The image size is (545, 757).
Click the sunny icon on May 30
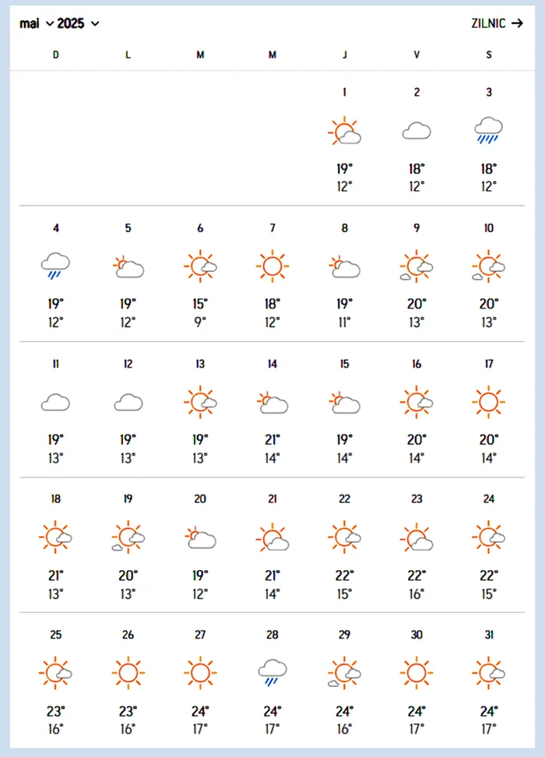(x=417, y=673)
